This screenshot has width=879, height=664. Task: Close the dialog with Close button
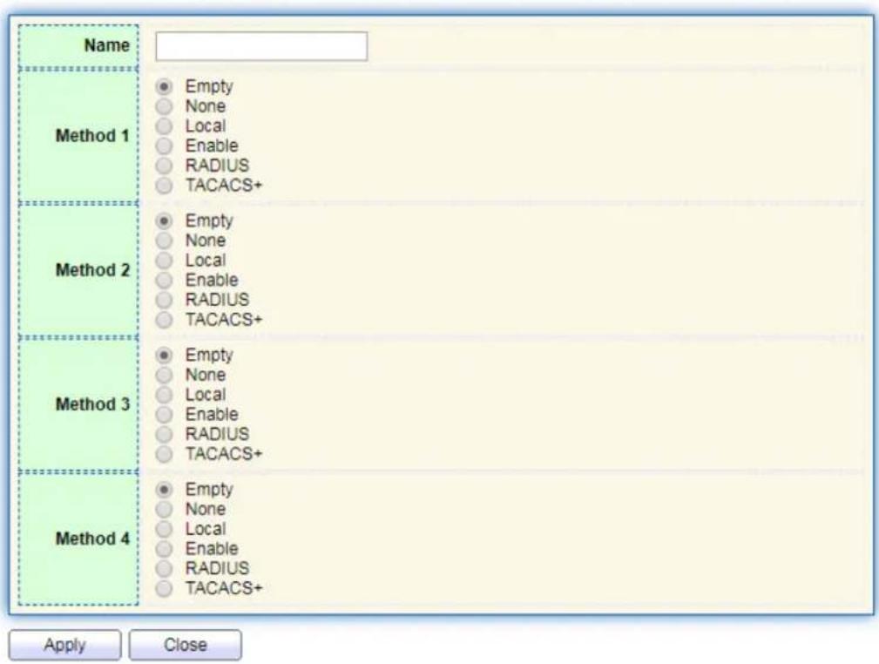pos(186,645)
